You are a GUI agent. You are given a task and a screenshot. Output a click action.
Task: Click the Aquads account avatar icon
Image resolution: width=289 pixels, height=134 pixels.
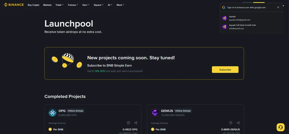(x=224, y=18)
